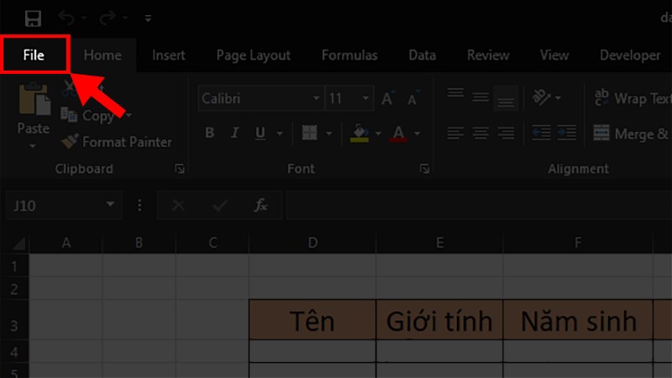The width and height of the screenshot is (672, 378).
Task: Apply cell borders
Action: 310,133
